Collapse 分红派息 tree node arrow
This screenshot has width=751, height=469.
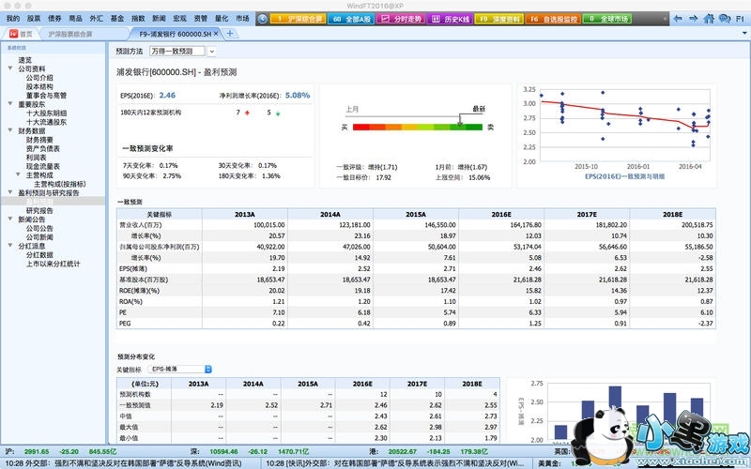(x=10, y=246)
